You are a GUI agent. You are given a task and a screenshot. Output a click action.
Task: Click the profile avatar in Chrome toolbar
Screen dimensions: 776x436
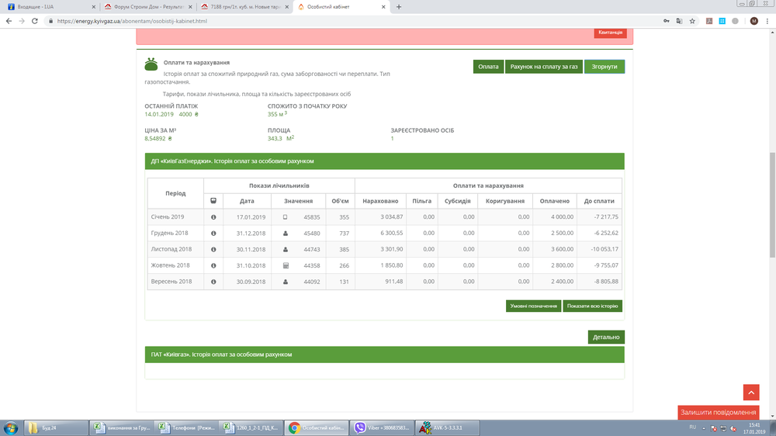(753, 21)
